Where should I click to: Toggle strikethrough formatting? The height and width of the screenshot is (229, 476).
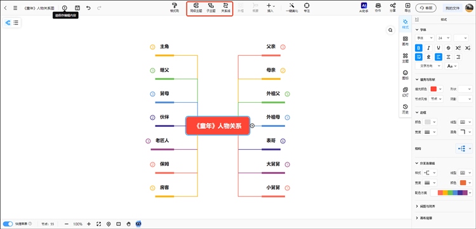point(448,48)
